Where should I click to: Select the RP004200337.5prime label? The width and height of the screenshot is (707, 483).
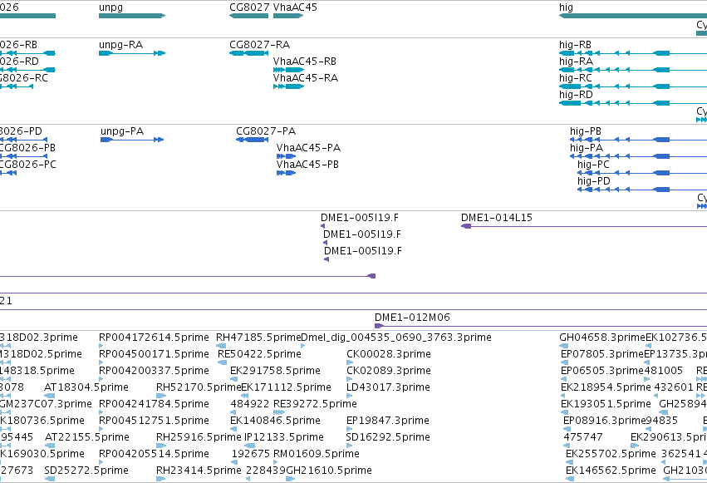click(154, 371)
